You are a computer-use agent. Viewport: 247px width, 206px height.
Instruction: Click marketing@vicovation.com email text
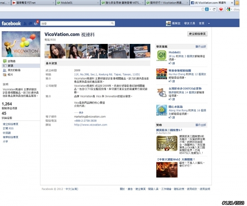click(90, 117)
